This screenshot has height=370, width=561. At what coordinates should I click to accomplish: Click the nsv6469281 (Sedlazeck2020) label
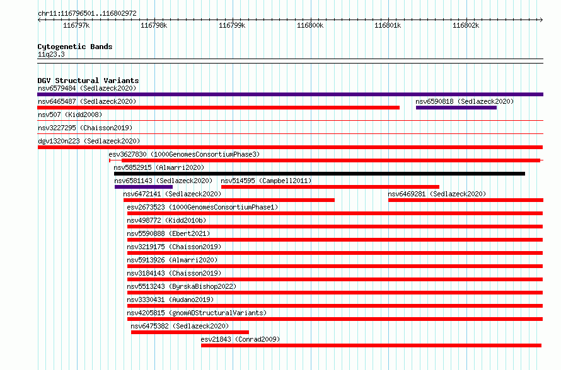[437, 194]
